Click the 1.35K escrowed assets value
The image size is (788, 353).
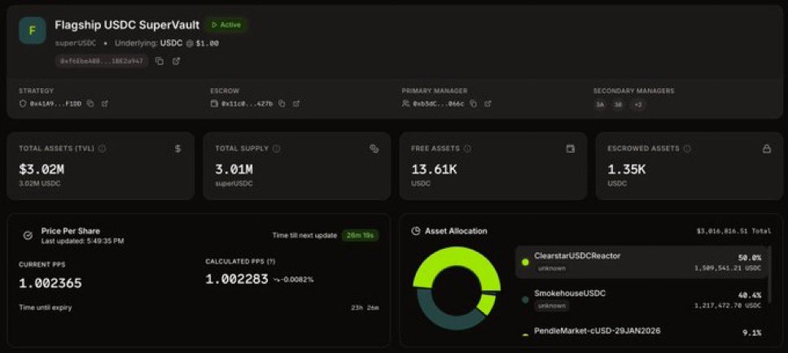(626, 170)
